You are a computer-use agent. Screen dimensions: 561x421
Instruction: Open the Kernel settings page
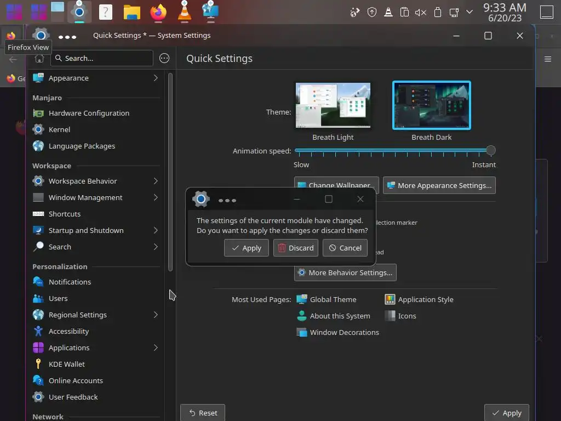point(95,129)
